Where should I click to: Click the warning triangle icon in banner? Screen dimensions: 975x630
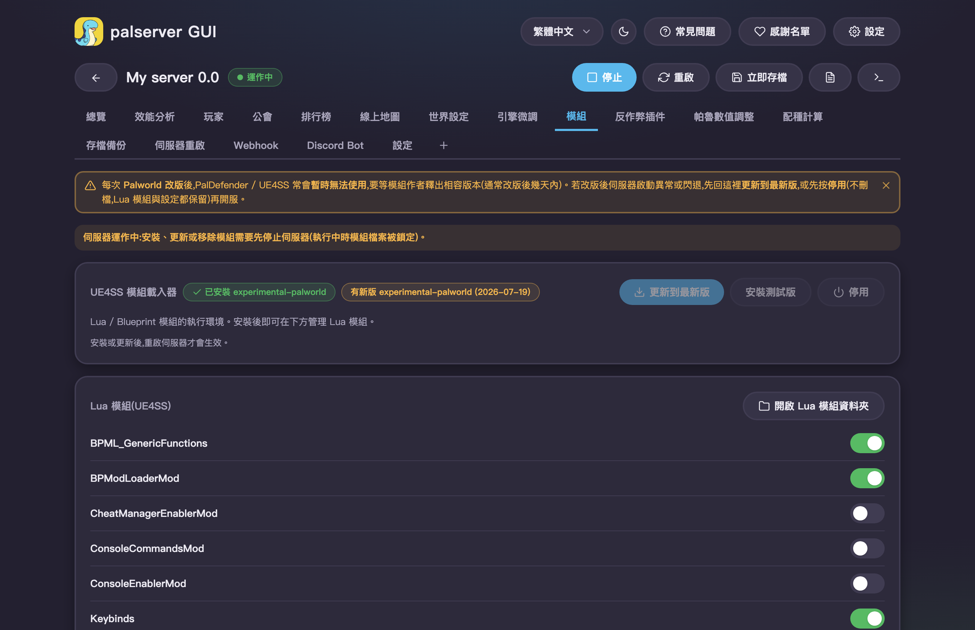(x=90, y=185)
